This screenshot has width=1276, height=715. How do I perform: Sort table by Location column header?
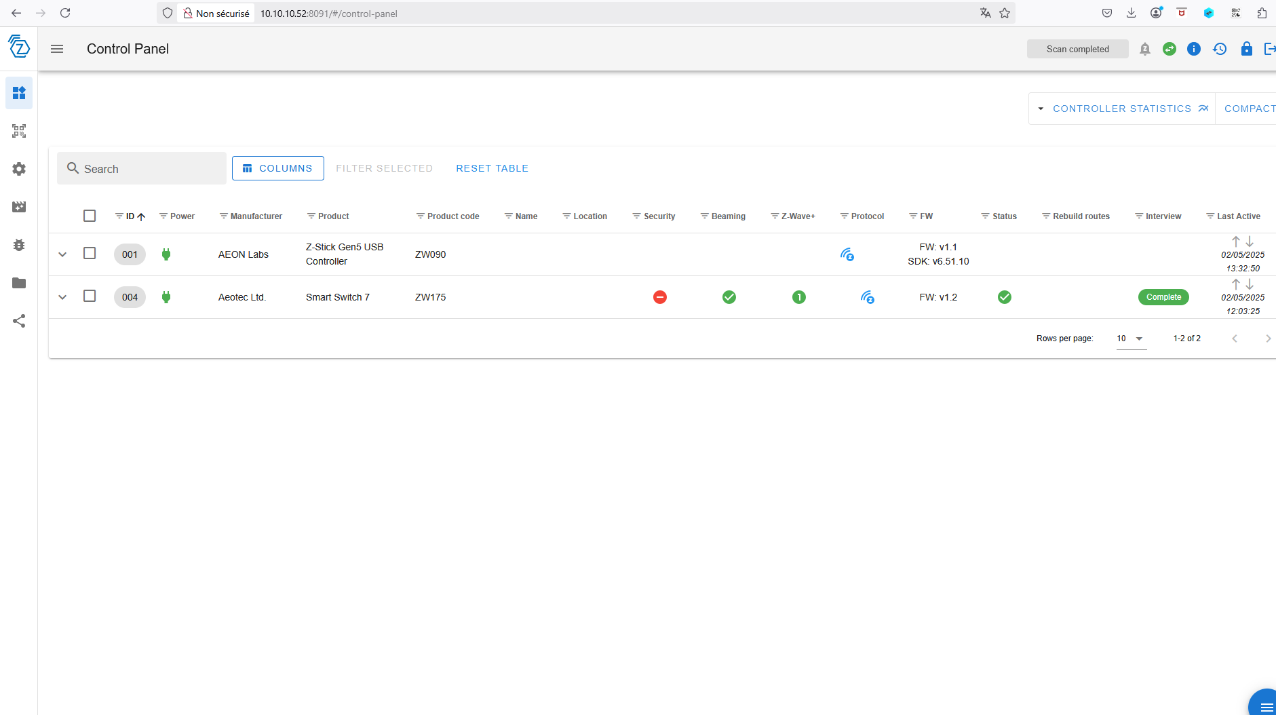[590, 216]
